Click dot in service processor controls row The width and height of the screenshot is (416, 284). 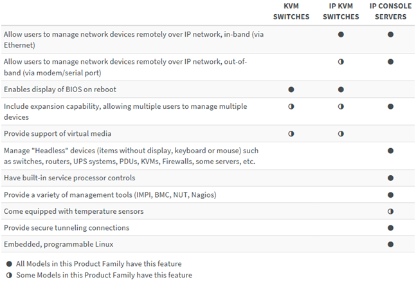pos(390,178)
